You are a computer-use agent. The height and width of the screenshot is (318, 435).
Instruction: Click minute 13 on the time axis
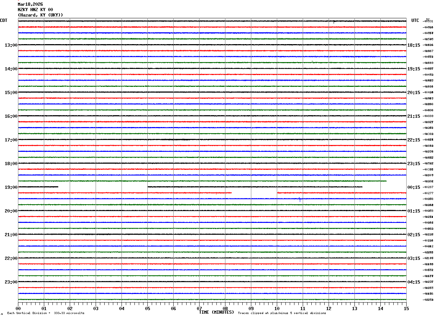coord(354,309)
